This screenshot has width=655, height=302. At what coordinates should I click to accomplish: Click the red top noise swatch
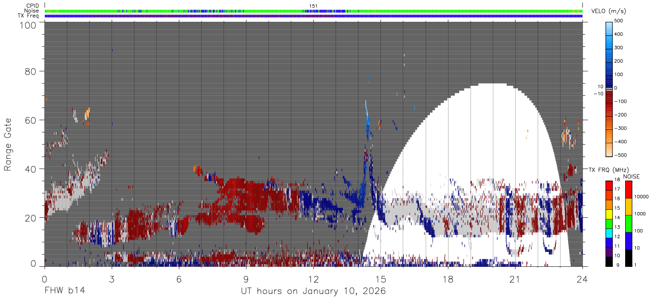tap(628, 190)
